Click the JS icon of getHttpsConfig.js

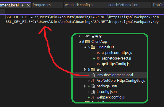coord(98,64)
